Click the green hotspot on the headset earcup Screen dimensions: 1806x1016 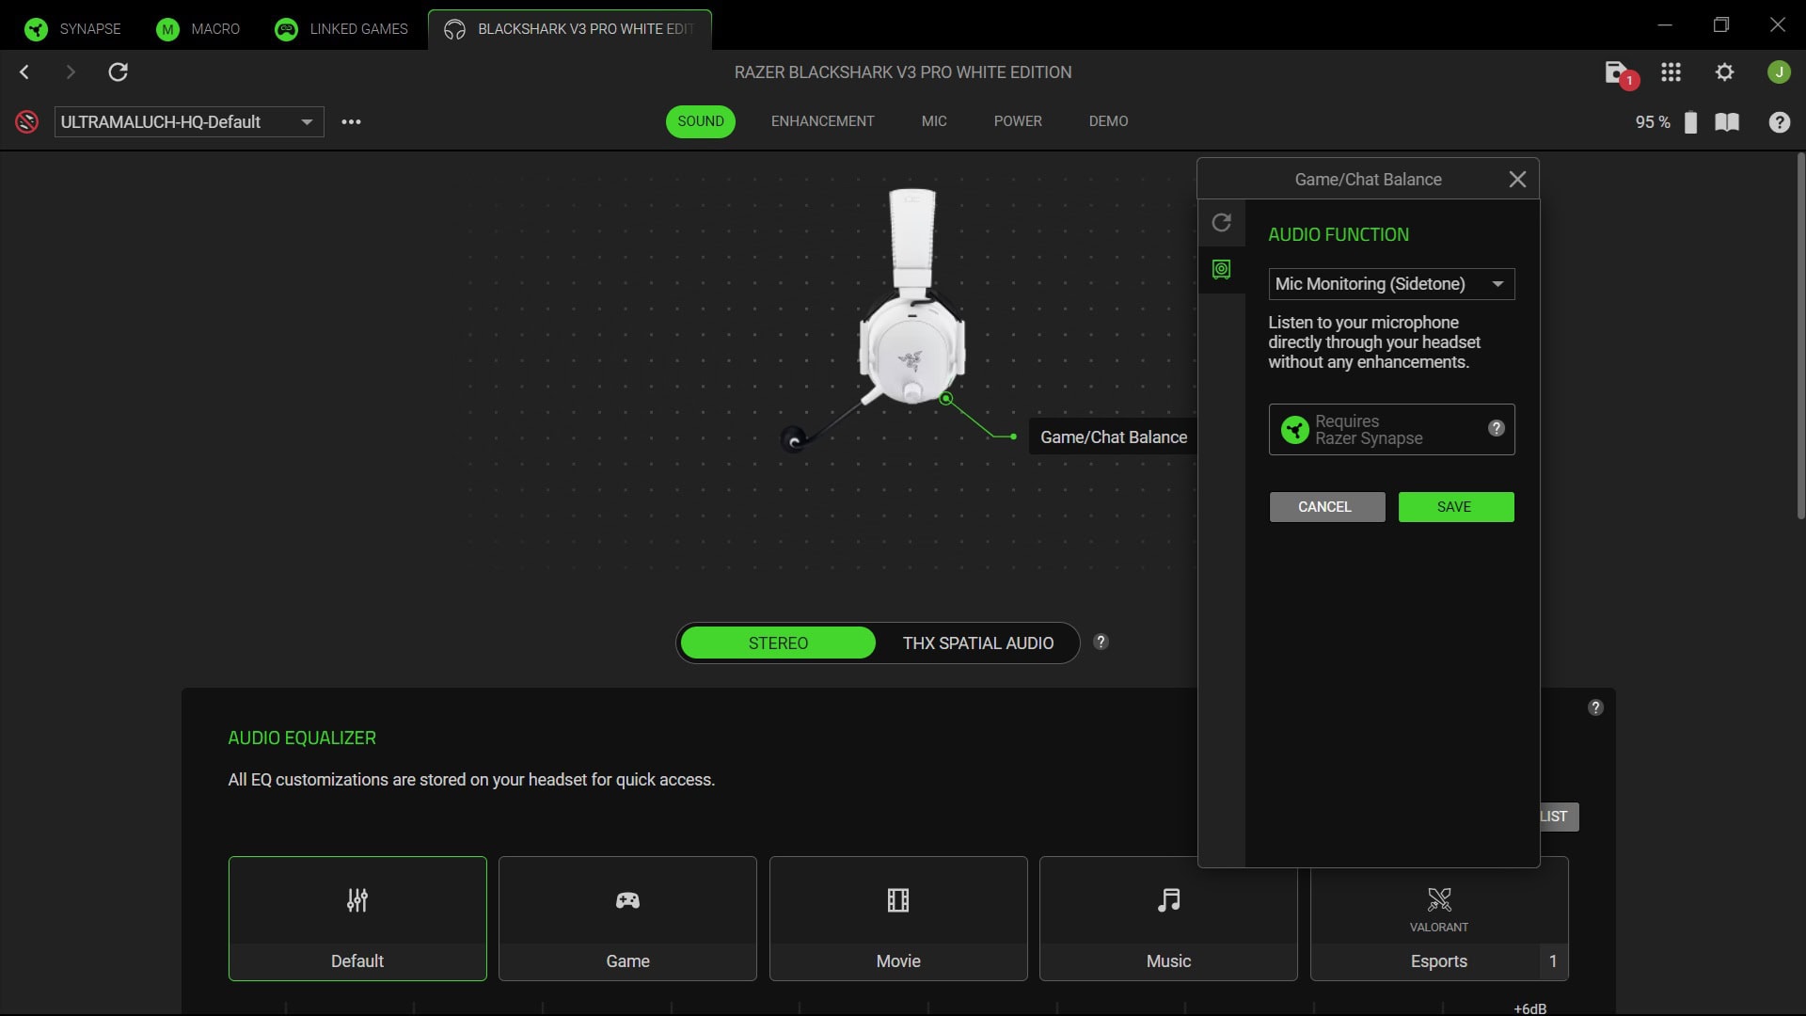(x=946, y=399)
